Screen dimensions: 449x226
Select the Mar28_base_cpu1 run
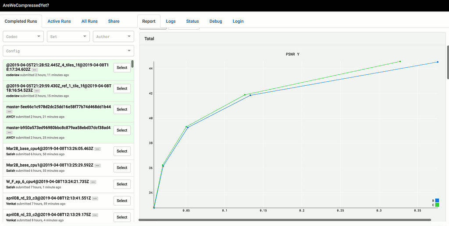click(x=122, y=167)
